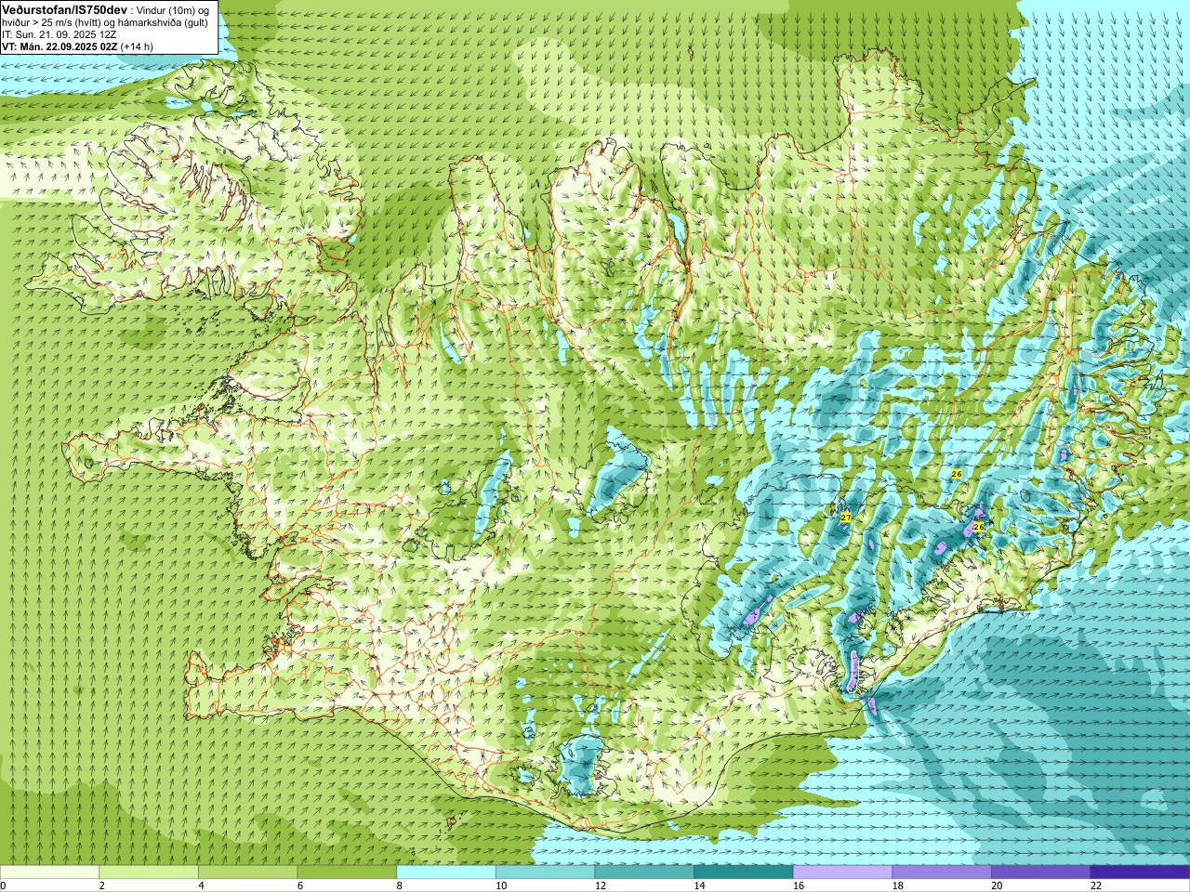Screen dimensions: 1190x892
Task: Click the 'IT: Sun. 21. 09. 2025 12Z' line
Action: tap(59, 33)
